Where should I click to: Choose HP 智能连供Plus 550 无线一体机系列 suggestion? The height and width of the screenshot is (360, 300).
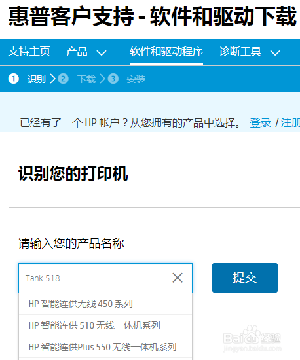point(105,347)
